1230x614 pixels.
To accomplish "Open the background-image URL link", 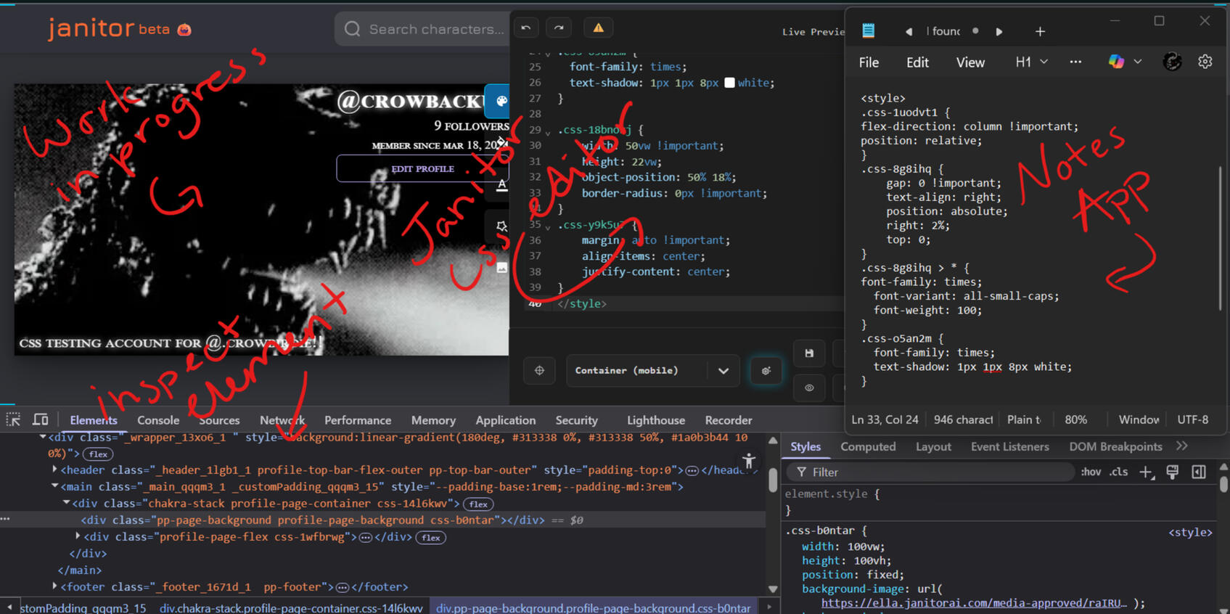I will 974,602.
